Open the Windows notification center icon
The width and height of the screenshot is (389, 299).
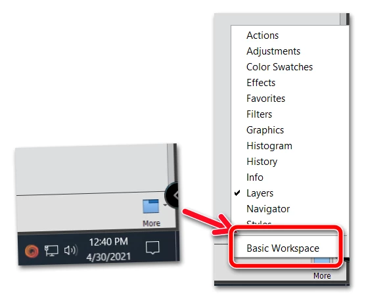coord(152,247)
